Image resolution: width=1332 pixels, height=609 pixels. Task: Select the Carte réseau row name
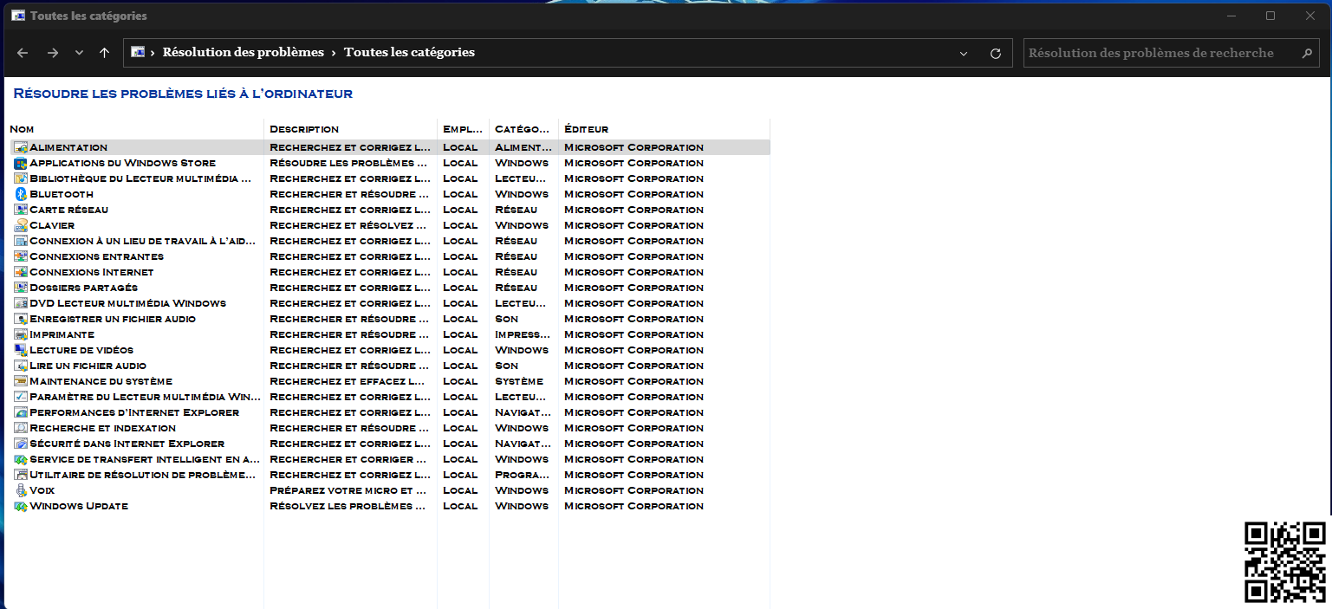click(69, 210)
